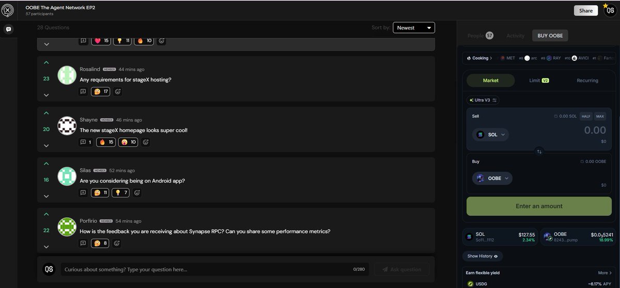Toggle thinking-face reaction 8 on Porfirio's question
This screenshot has height=288, width=620.
(100, 243)
